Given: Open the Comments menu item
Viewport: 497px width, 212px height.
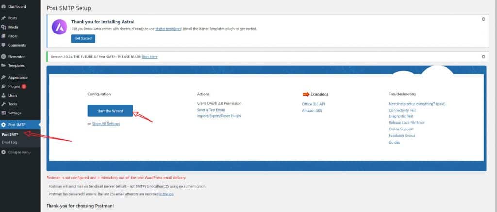Looking at the screenshot, I should click(17, 45).
